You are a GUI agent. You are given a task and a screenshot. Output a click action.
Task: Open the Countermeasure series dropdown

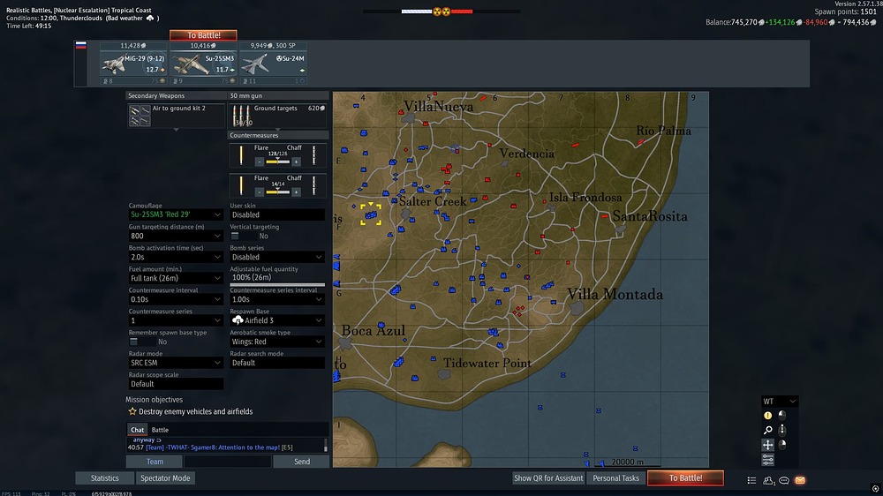pyautogui.click(x=176, y=320)
